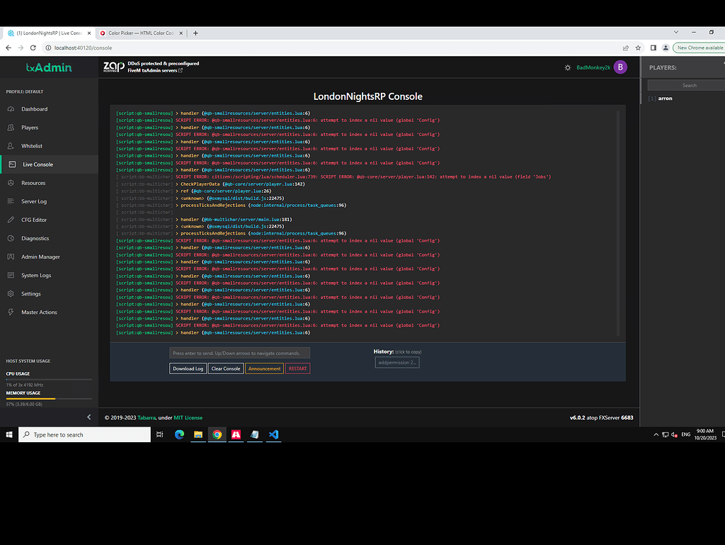
Task: Open the CFG Editor
Action: click(35, 220)
